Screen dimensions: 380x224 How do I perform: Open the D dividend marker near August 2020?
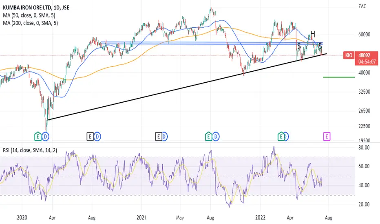pos(97,136)
